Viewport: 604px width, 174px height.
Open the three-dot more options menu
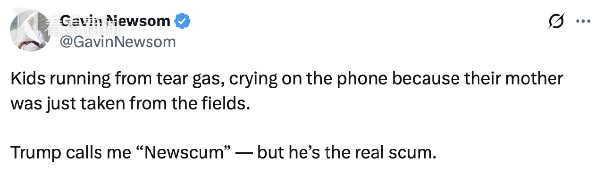click(x=584, y=22)
